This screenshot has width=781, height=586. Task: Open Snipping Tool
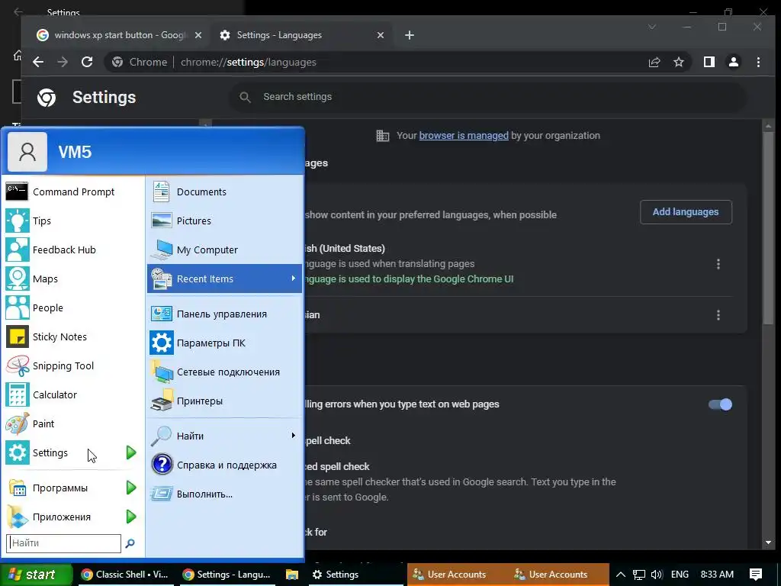coord(72,365)
